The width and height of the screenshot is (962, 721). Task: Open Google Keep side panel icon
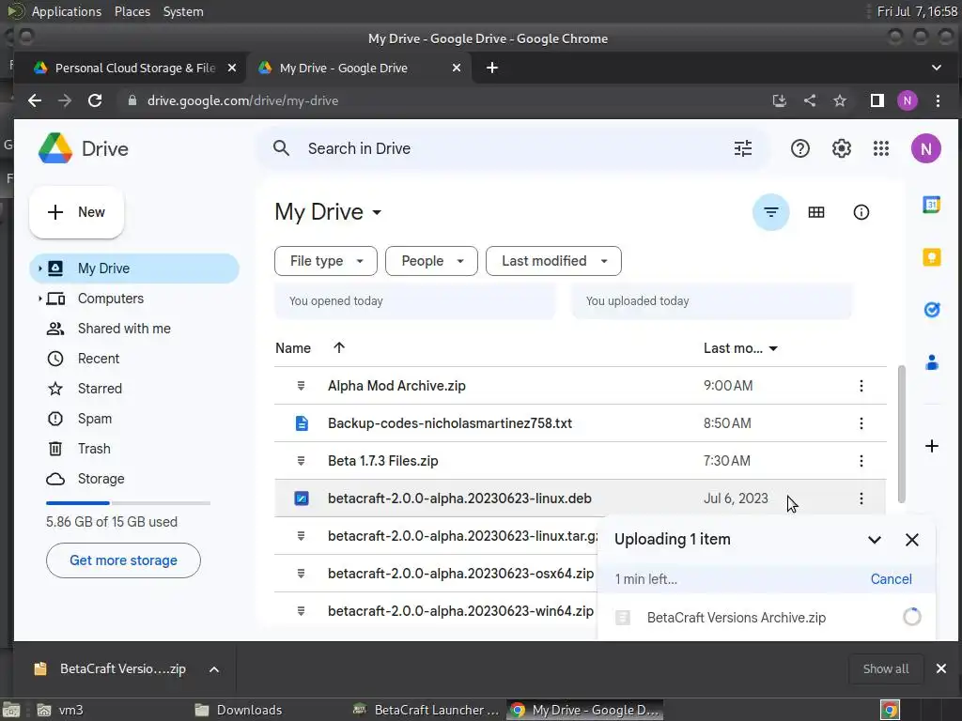(931, 257)
